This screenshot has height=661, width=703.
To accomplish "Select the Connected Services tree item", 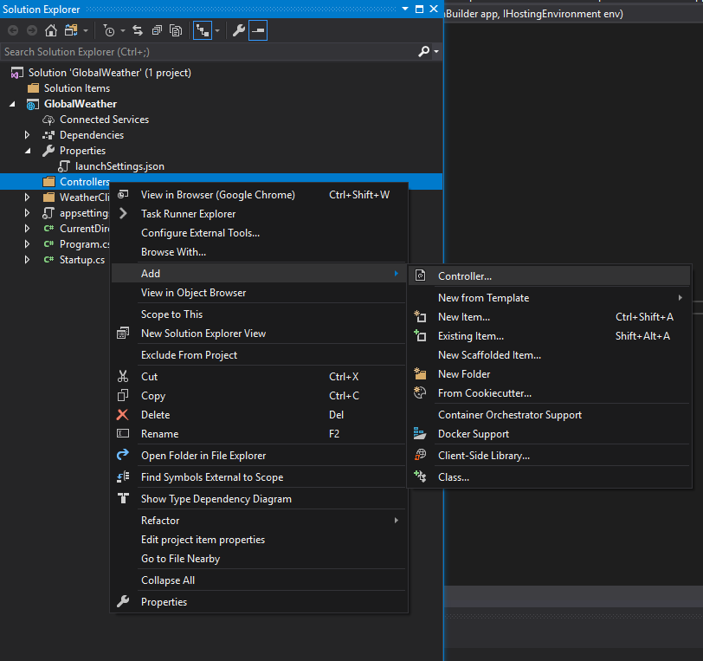I will (x=105, y=120).
